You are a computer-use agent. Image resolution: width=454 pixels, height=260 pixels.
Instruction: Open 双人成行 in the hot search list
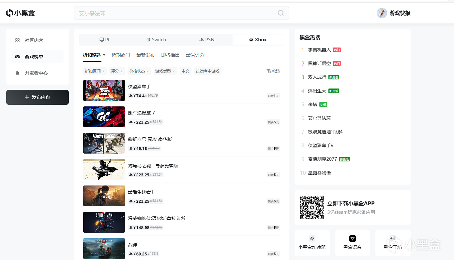[x=317, y=77]
